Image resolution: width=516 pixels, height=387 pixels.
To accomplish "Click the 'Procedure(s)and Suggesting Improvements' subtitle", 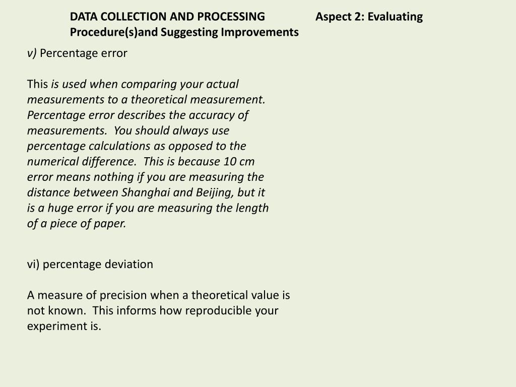I will click(184, 32).
